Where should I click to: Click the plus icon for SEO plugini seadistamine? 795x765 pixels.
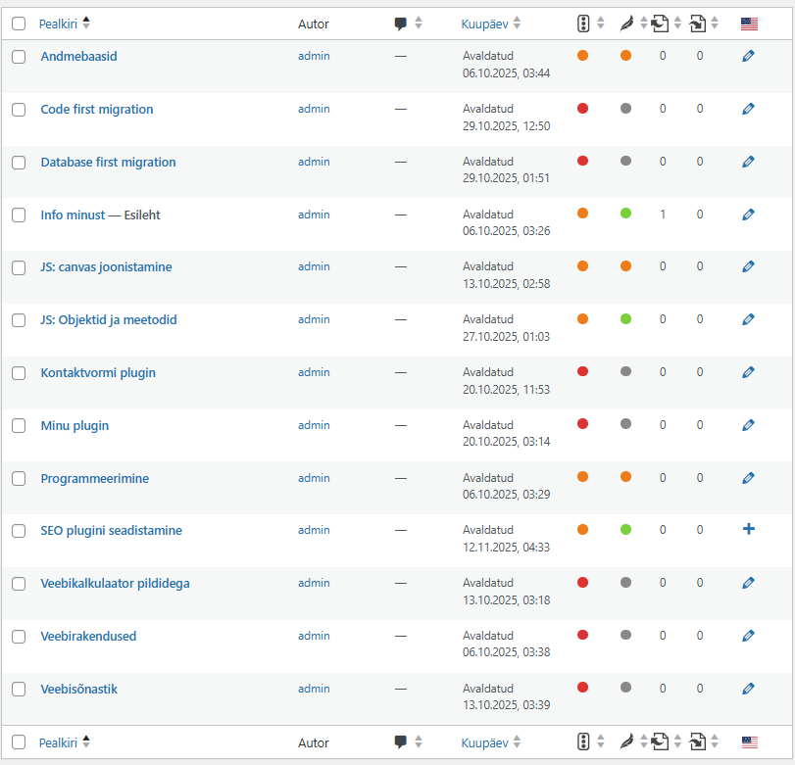coord(748,529)
